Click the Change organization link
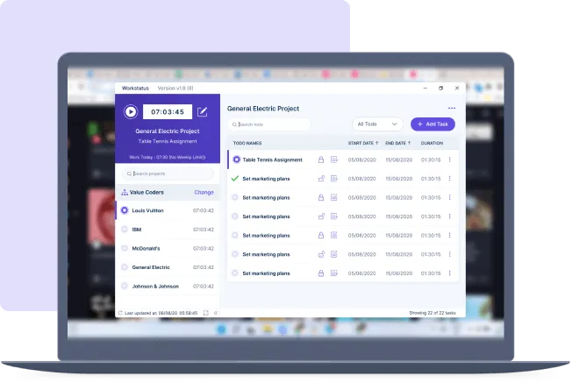Image resolution: width=572 pixels, height=383 pixels. tap(204, 193)
